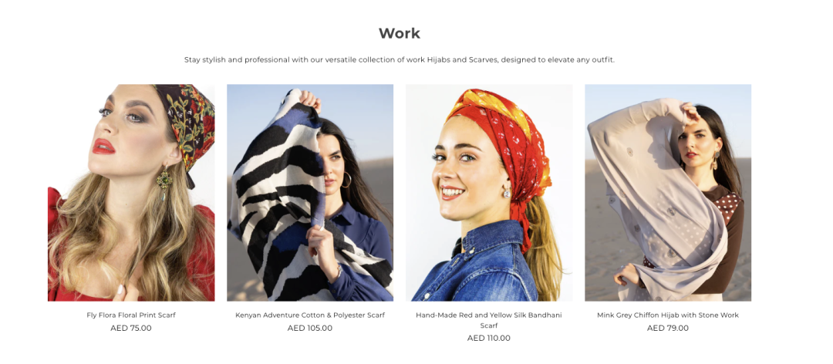Open the Fly Flora Floral Print Scarf photo

(131, 193)
